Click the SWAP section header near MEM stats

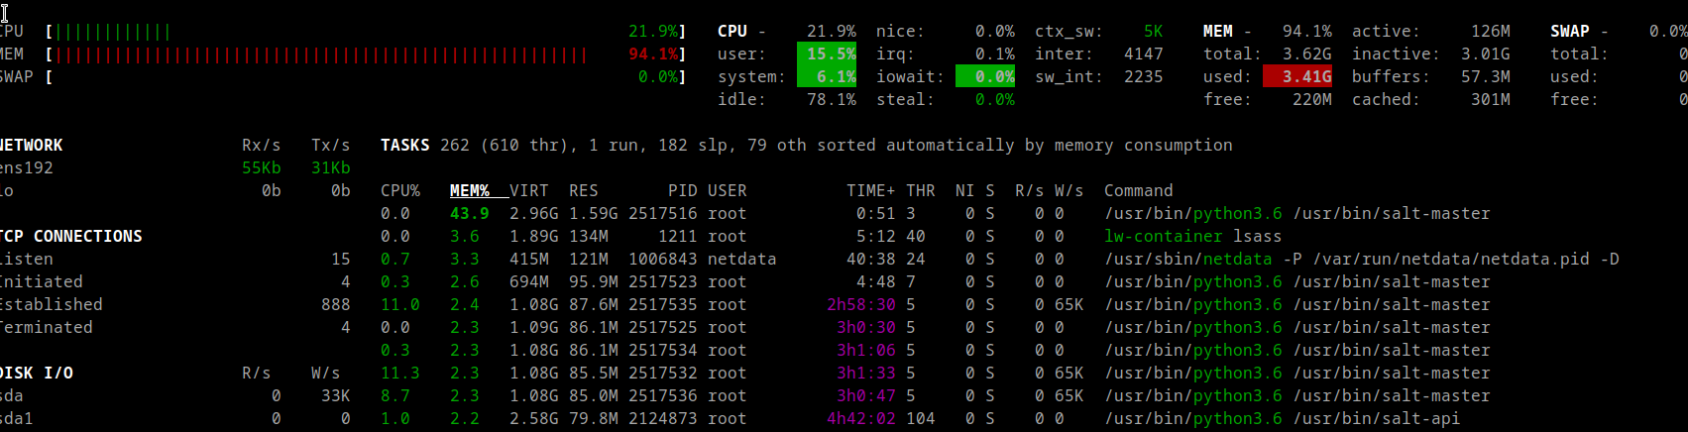point(1570,32)
